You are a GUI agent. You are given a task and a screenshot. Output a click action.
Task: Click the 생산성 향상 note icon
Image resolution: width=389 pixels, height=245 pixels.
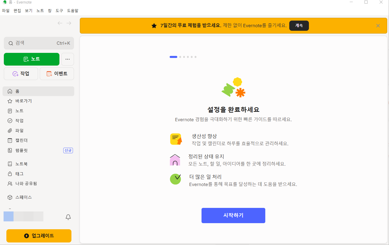(176, 139)
